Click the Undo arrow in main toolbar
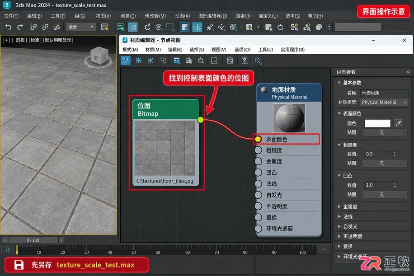Viewport: 414px width, 276px height. pos(9,27)
